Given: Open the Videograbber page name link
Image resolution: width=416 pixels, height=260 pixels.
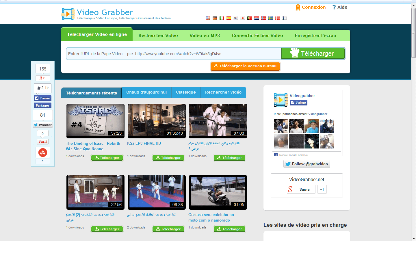Looking at the screenshot, I should [302, 96].
